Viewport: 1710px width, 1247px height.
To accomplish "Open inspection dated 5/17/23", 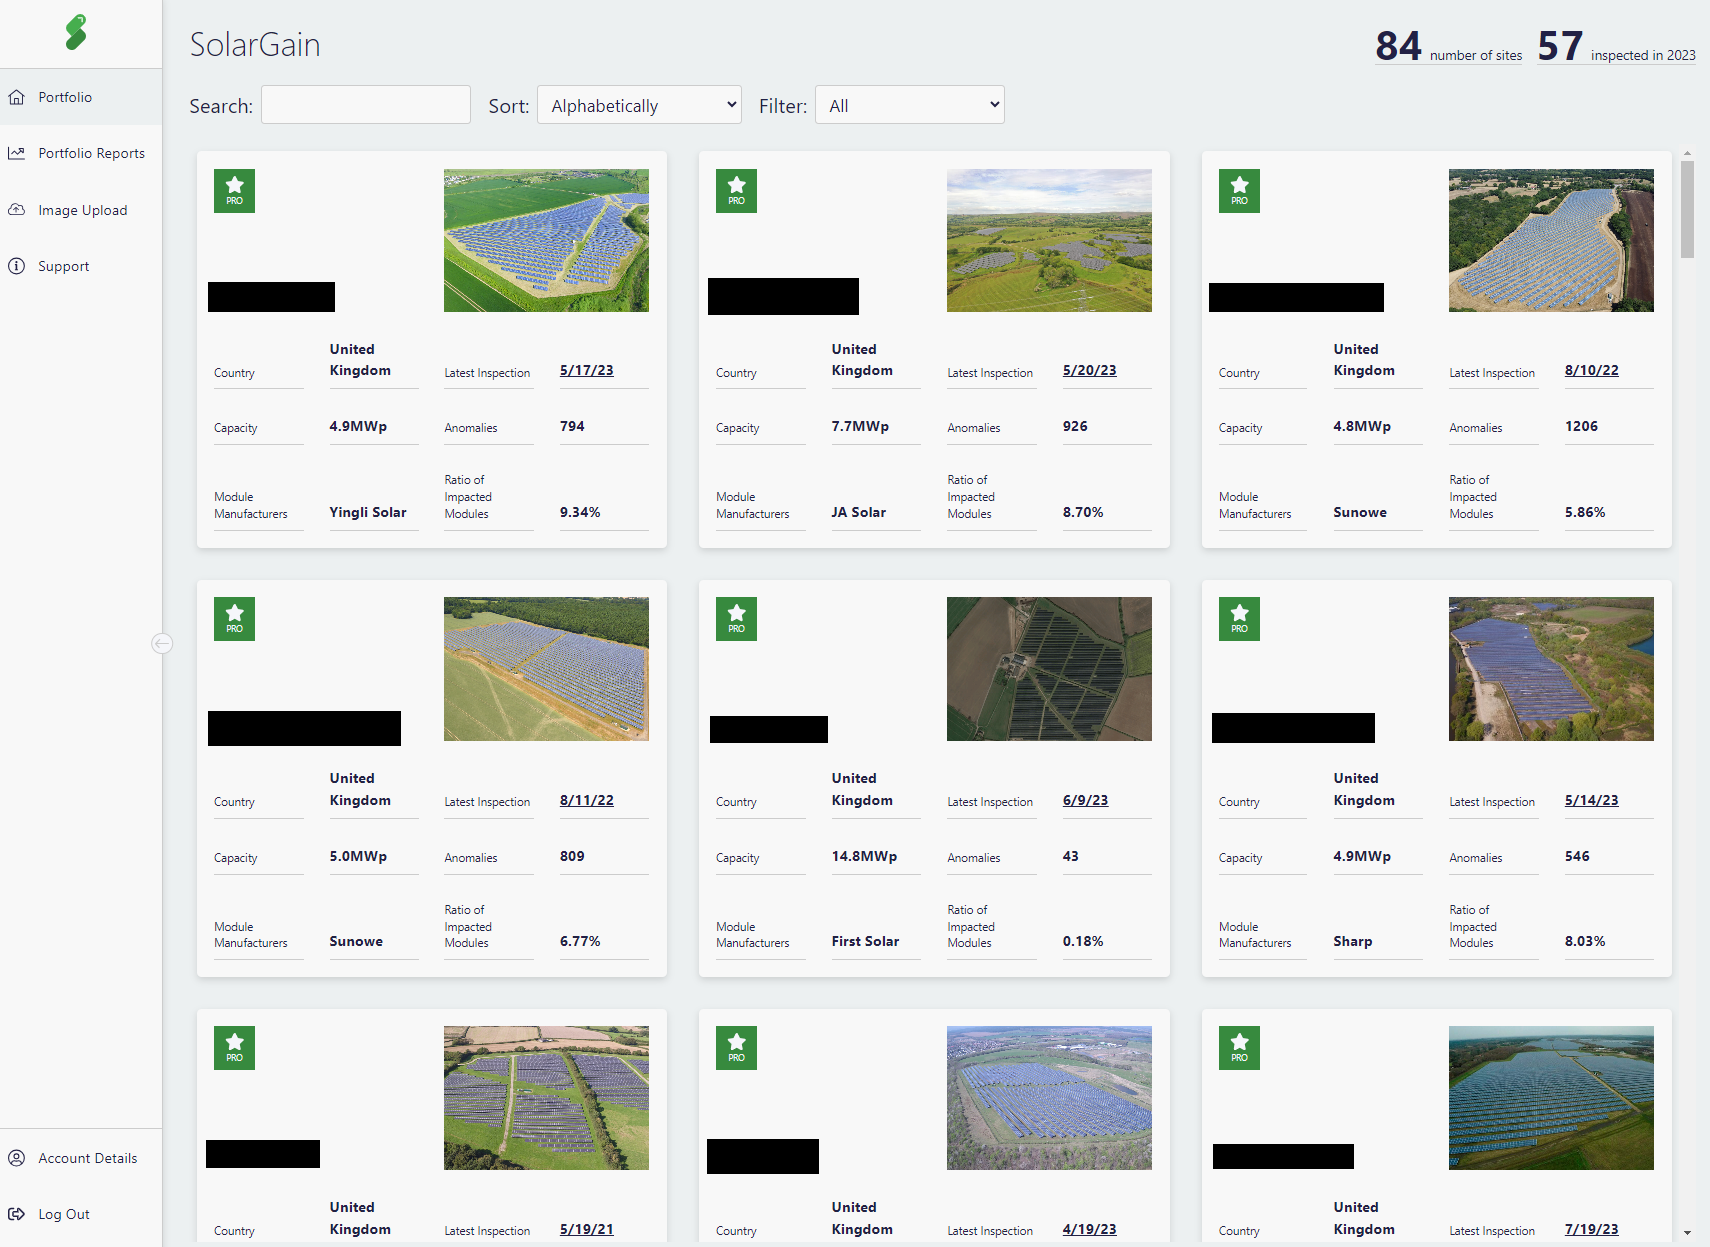I will [x=587, y=370].
